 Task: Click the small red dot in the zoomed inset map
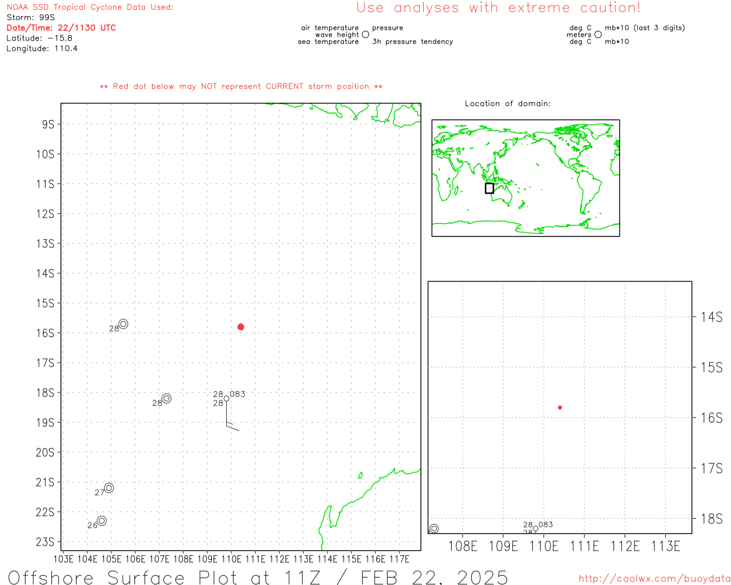[x=560, y=407]
